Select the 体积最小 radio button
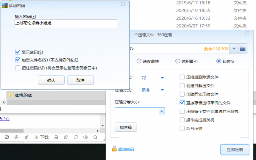 (178, 61)
